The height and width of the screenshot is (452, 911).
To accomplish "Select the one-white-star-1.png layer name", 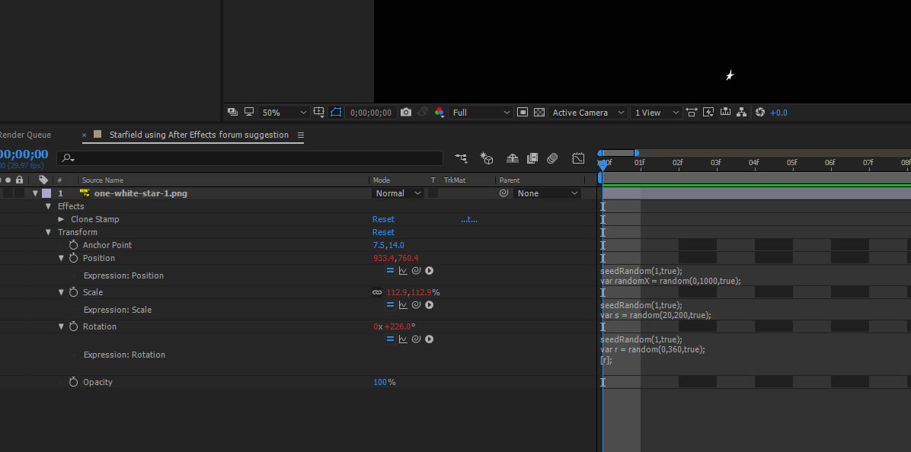I will (x=141, y=193).
